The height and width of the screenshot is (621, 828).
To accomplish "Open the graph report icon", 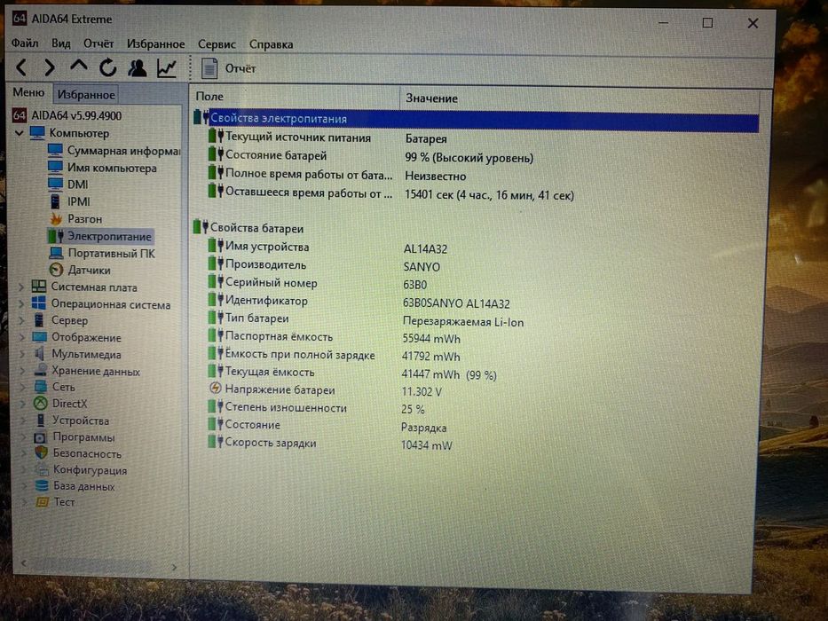I will point(167,68).
